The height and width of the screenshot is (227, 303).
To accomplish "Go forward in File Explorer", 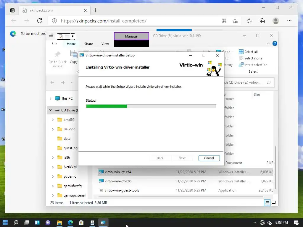I will pyautogui.click(x=63, y=82).
